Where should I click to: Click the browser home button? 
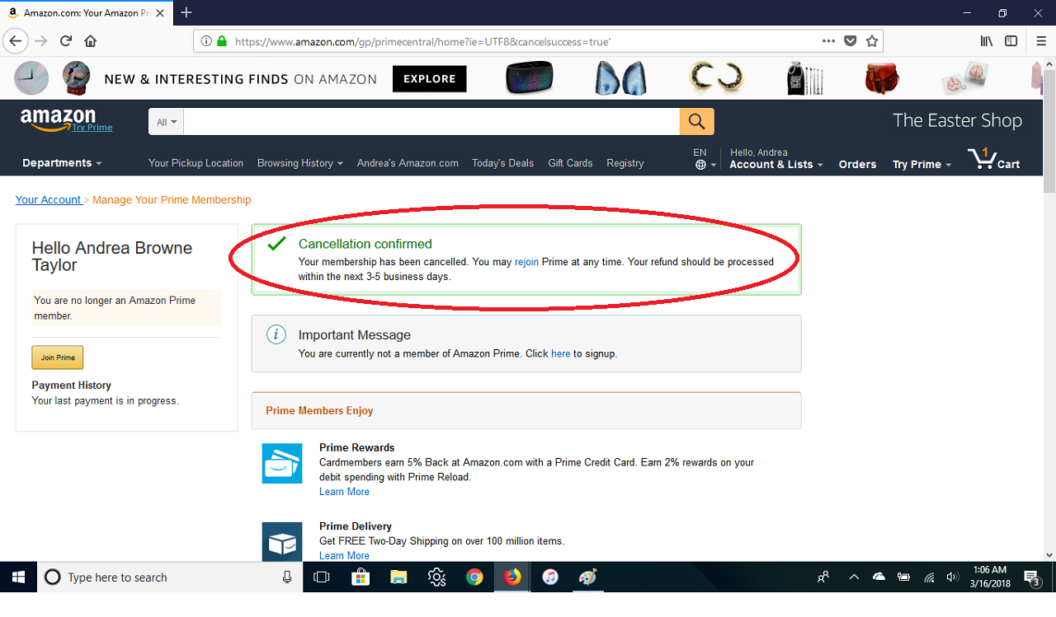[91, 40]
